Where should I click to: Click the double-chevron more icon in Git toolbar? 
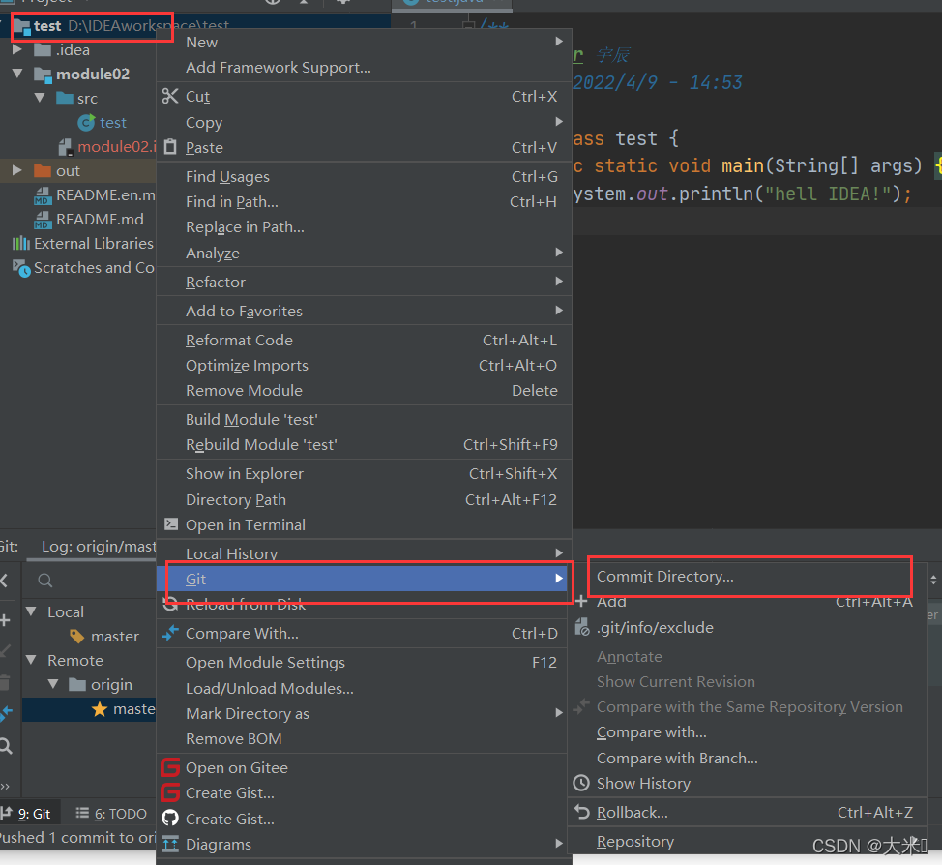(x=5, y=787)
